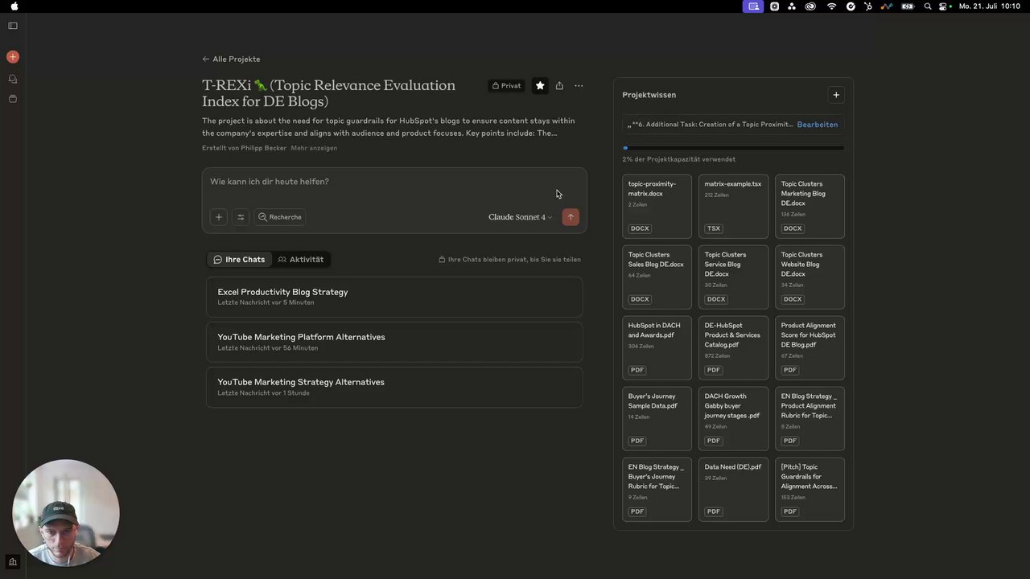Open the HubSpot menu bar icon
The width and height of the screenshot is (1030, 579).
(868, 6)
